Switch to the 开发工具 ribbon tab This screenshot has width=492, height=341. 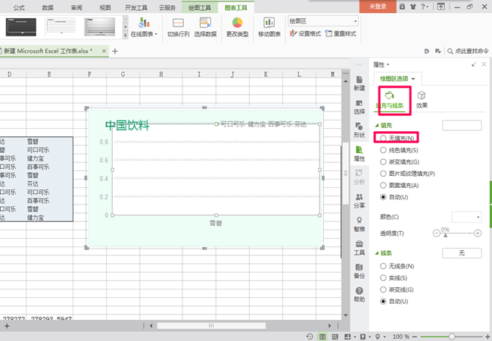tap(135, 8)
